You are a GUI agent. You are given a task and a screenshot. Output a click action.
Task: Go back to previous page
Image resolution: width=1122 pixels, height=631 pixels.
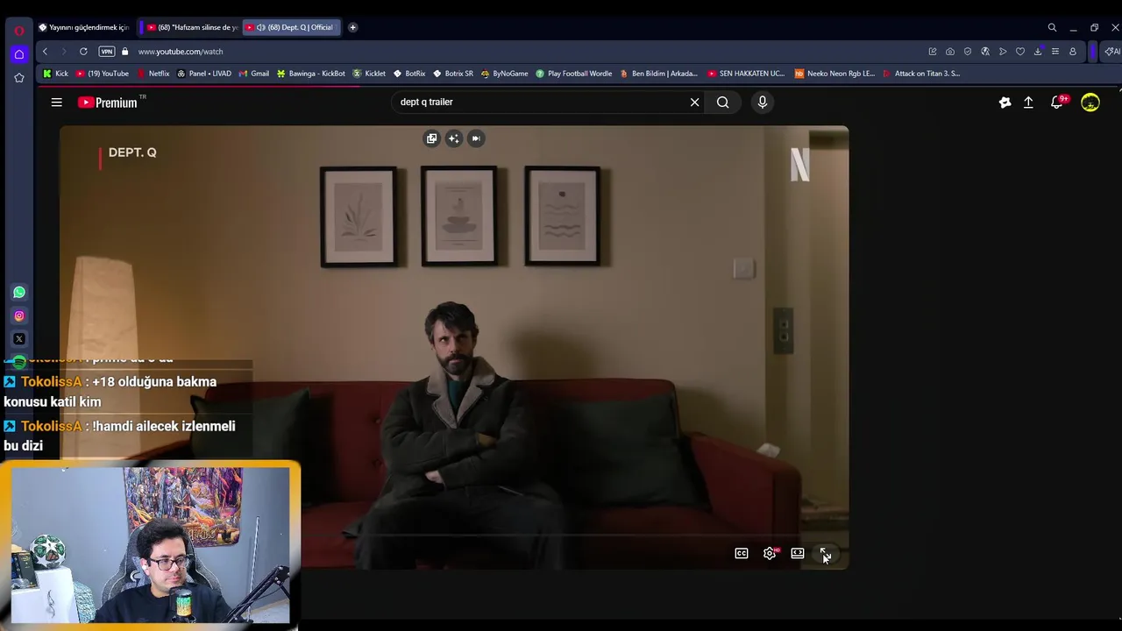(x=45, y=52)
